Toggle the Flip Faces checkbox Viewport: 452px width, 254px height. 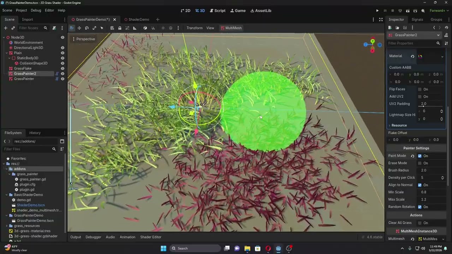coord(420,89)
